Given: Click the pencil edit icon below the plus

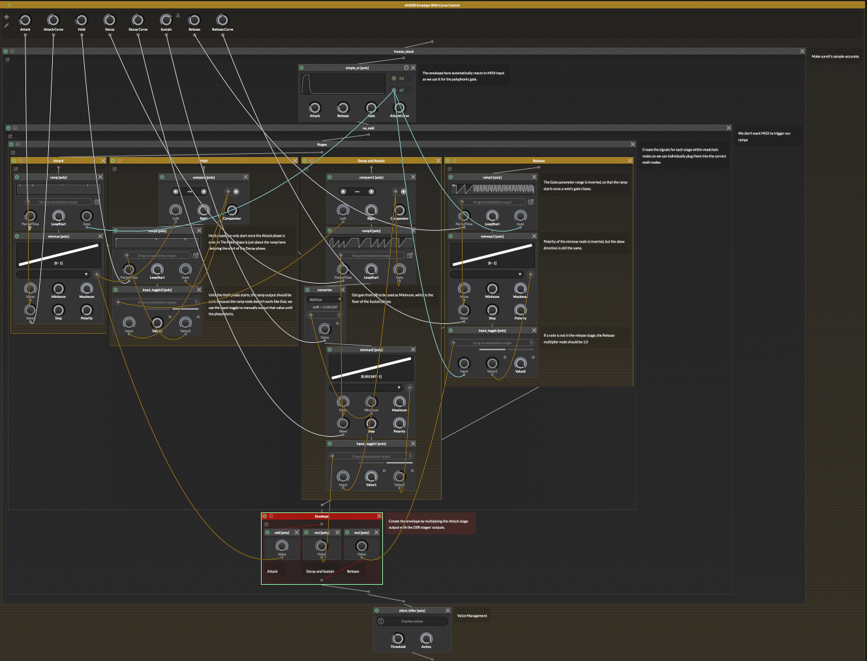Looking at the screenshot, I should [7, 25].
